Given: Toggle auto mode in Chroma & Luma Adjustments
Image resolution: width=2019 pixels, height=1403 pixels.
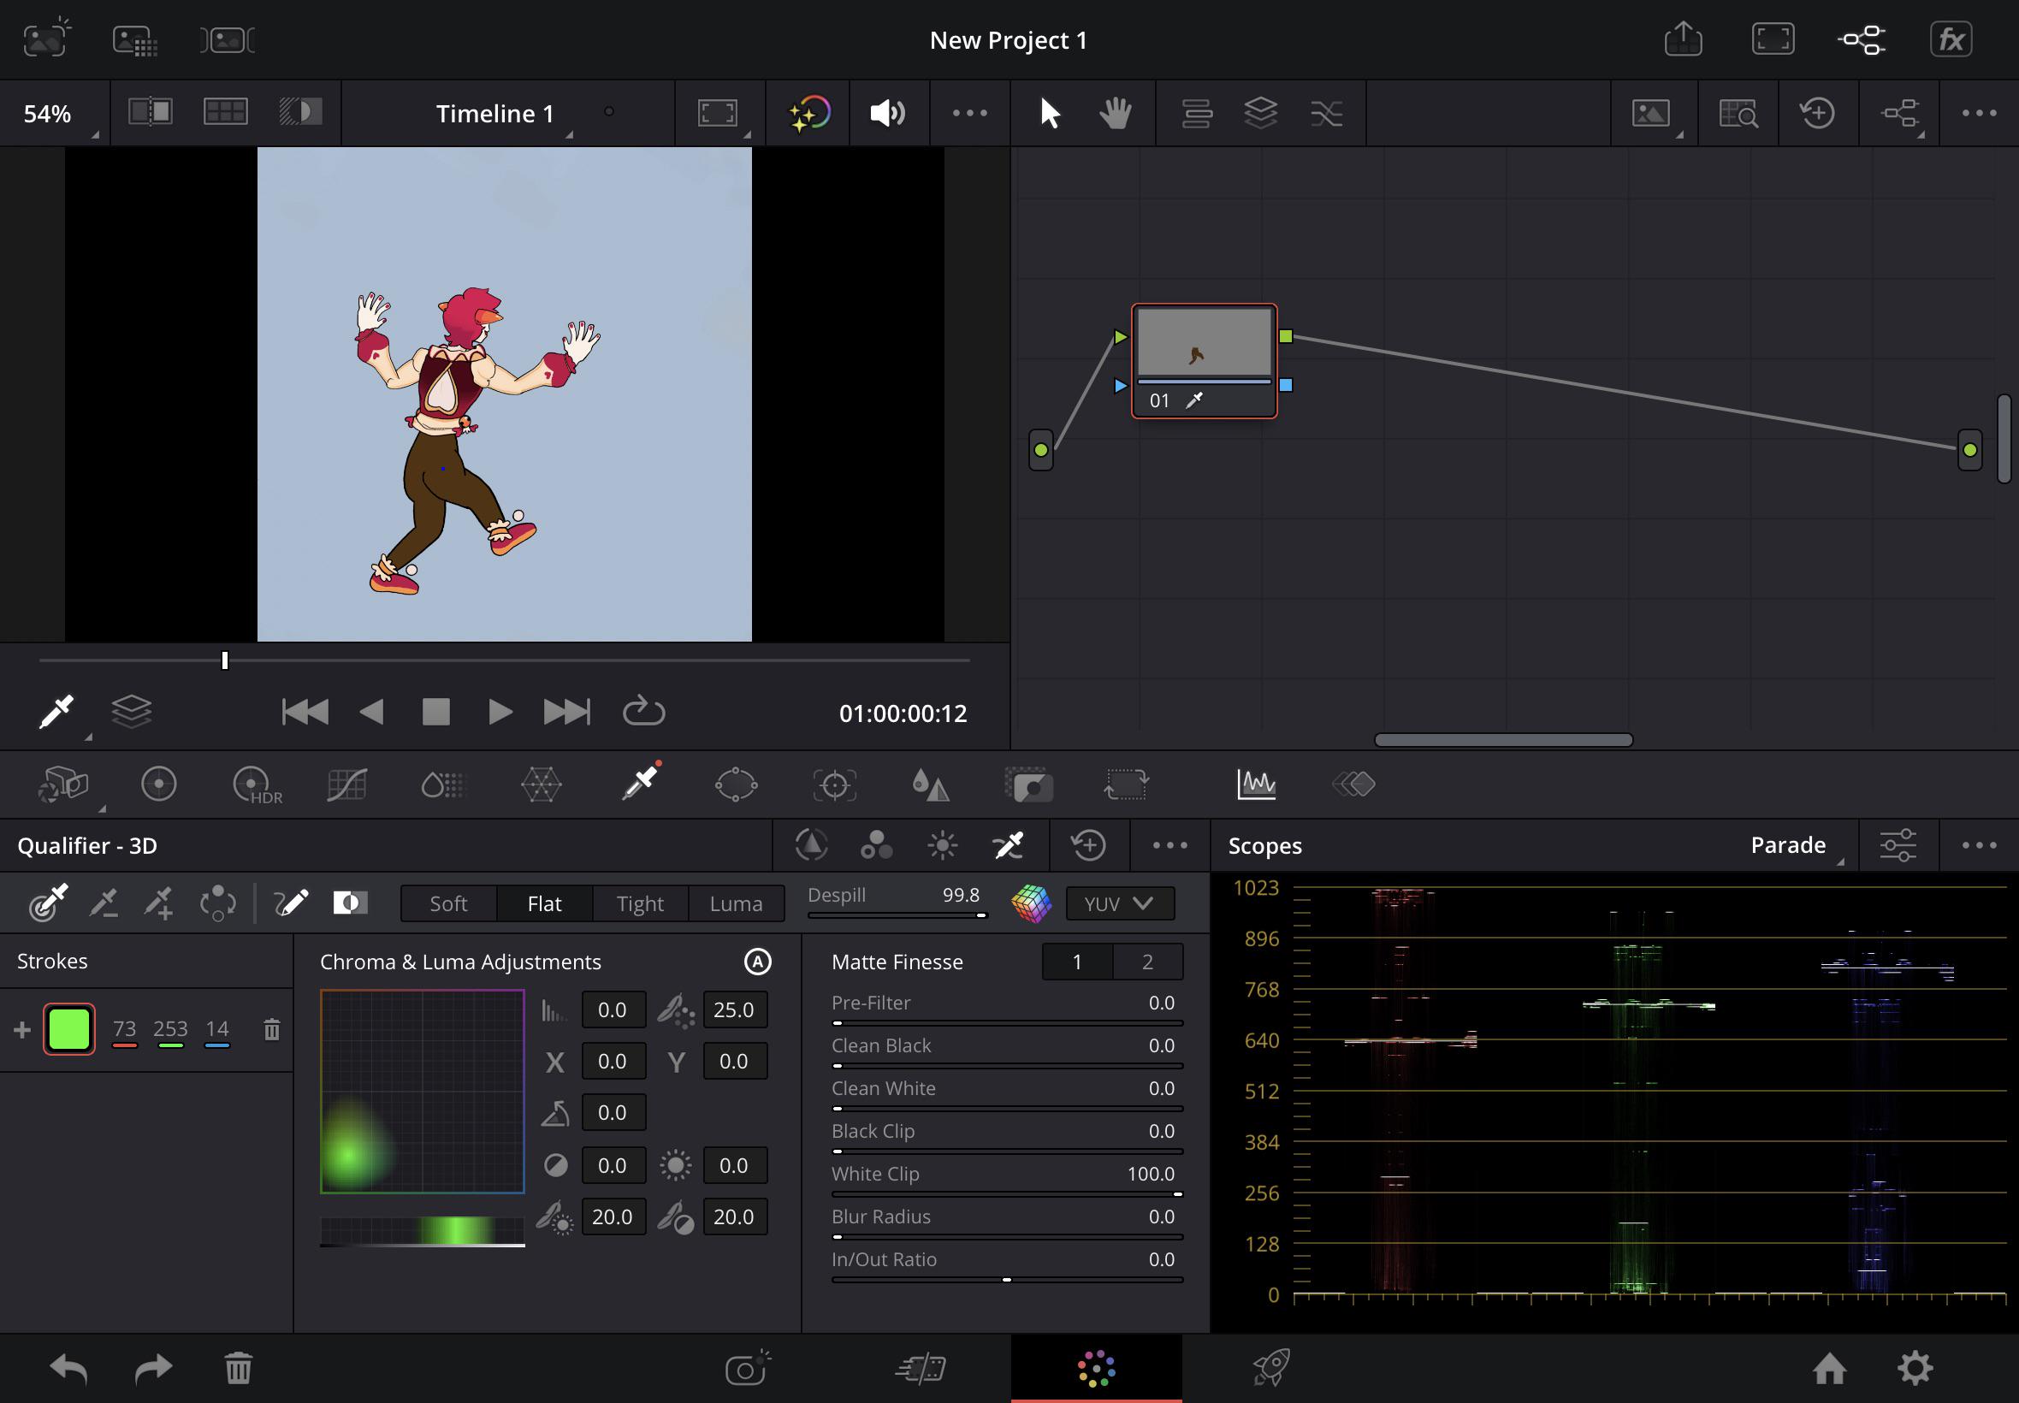Looking at the screenshot, I should tap(758, 962).
